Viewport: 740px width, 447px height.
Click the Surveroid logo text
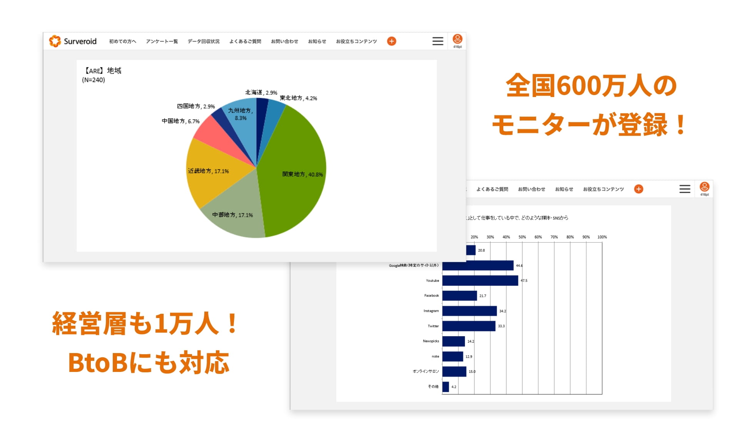point(80,41)
